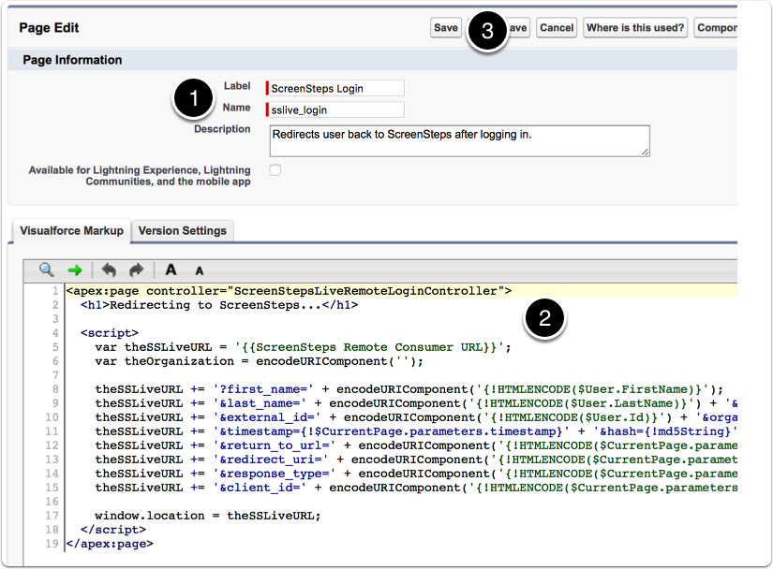Click the '&last_name=' code line
Image resolution: width=773 pixels, height=569 pixels.
coord(416,403)
